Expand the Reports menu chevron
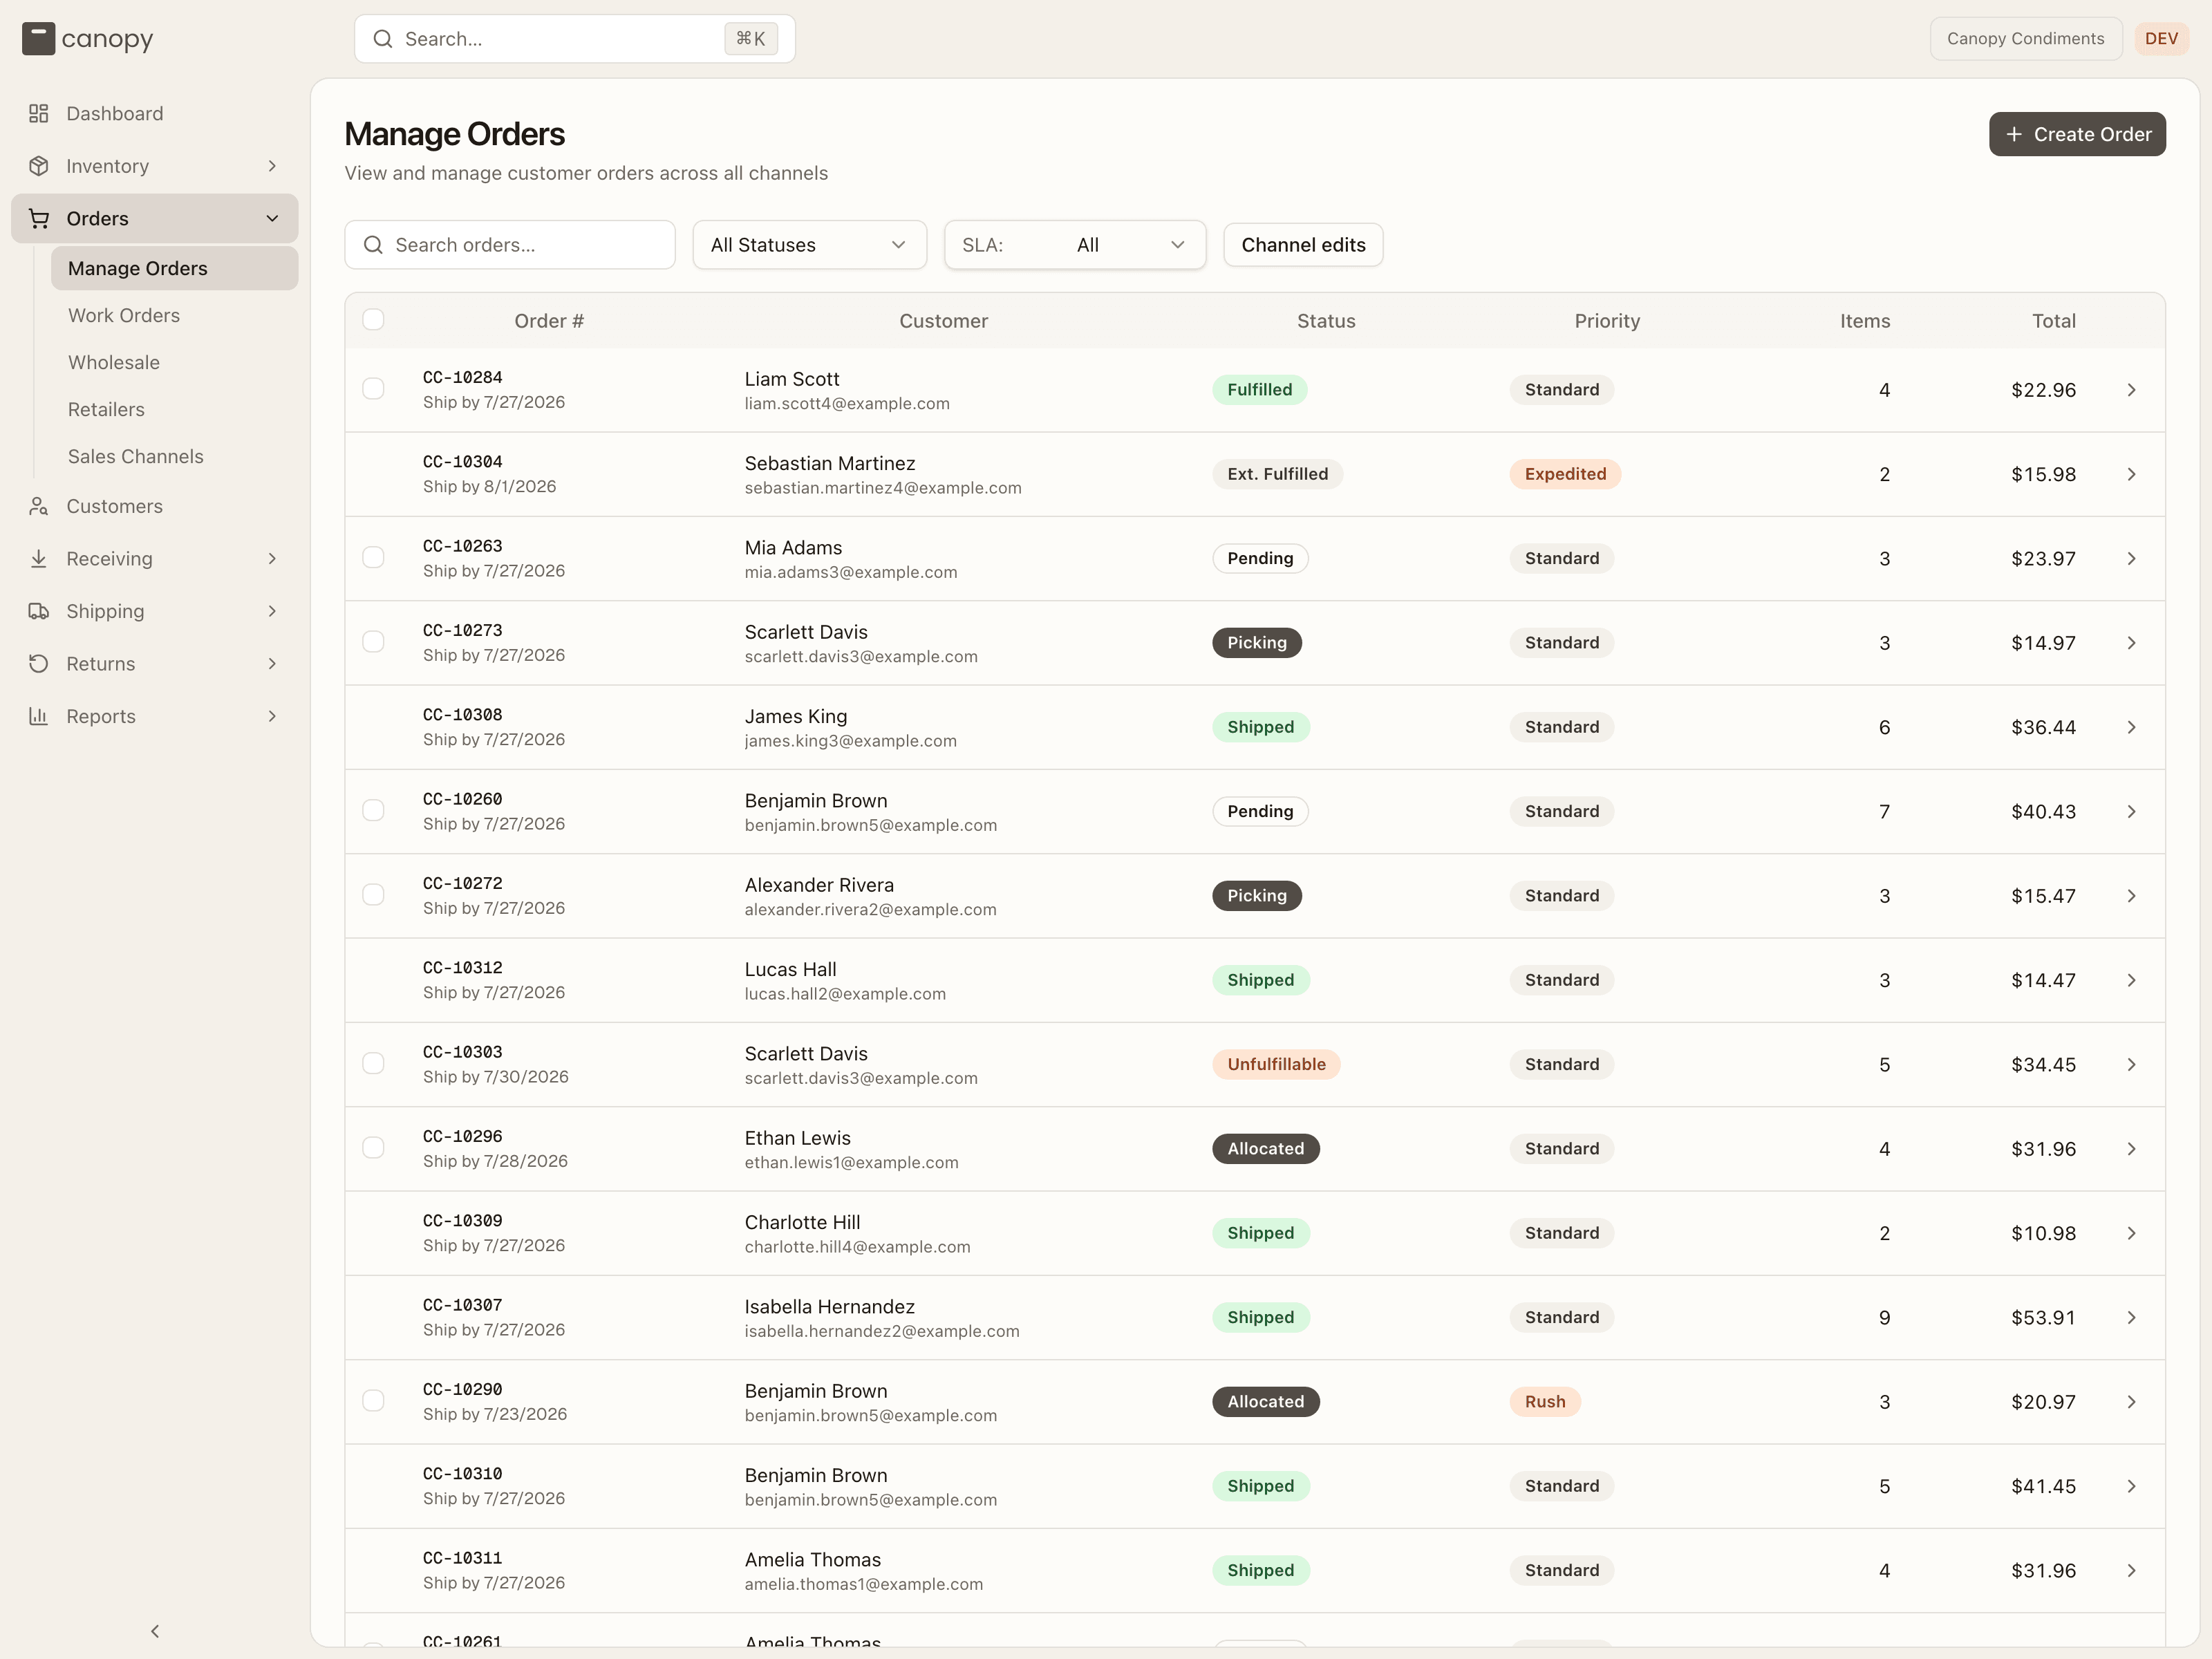2212x1659 pixels. pyautogui.click(x=272, y=717)
